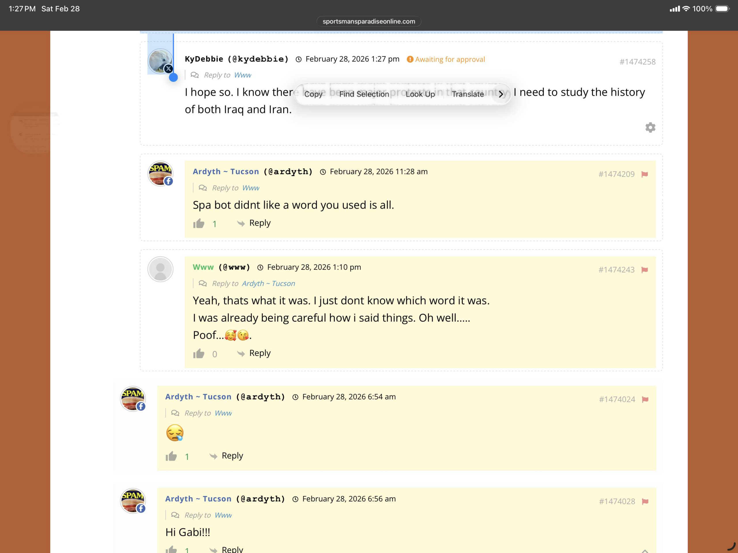Click the text "Poof..." in Www's post
Screen dimensions: 738x553
208,335
